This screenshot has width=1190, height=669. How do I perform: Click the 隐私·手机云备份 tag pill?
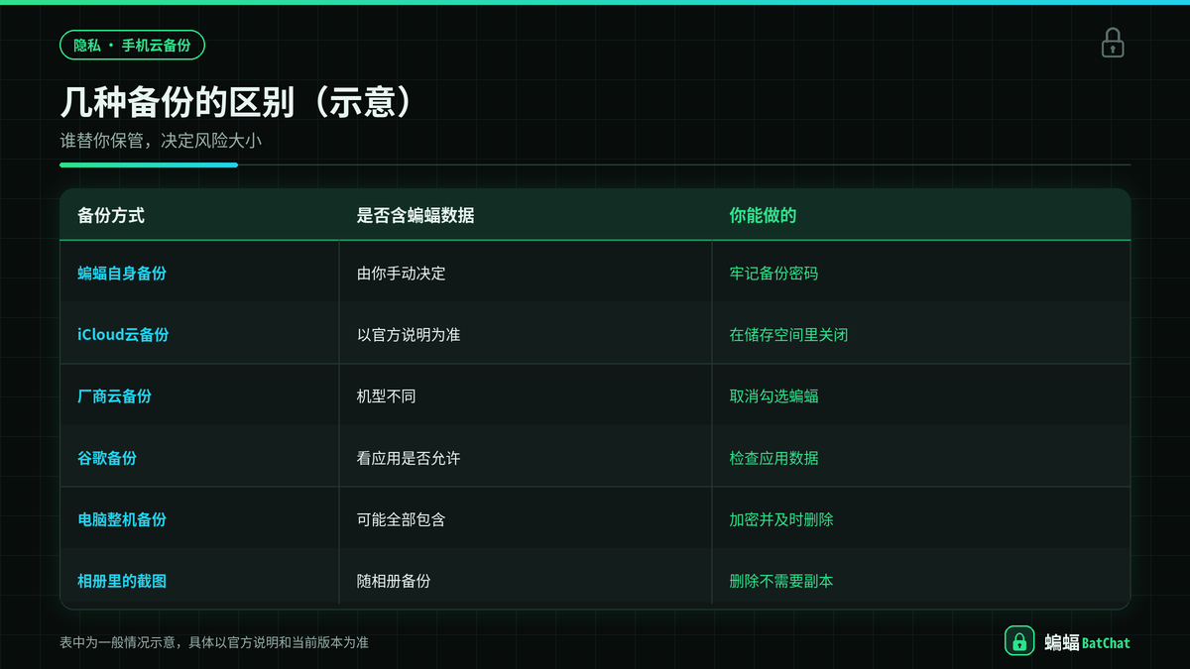(x=132, y=46)
